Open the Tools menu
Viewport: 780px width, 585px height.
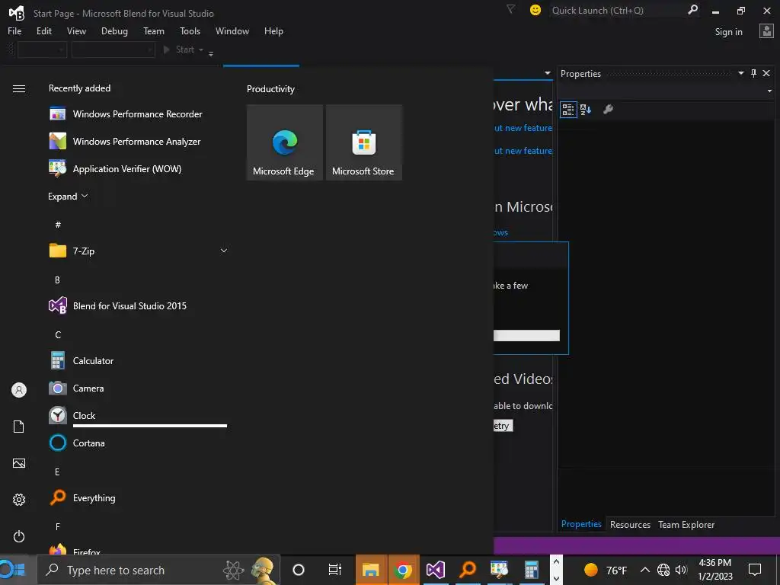point(190,30)
